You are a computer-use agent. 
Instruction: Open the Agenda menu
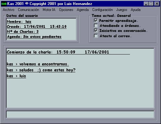click(83, 10)
